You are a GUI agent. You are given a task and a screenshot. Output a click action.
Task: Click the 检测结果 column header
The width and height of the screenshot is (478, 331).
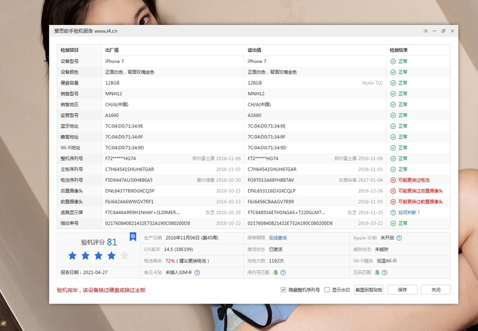click(x=399, y=51)
